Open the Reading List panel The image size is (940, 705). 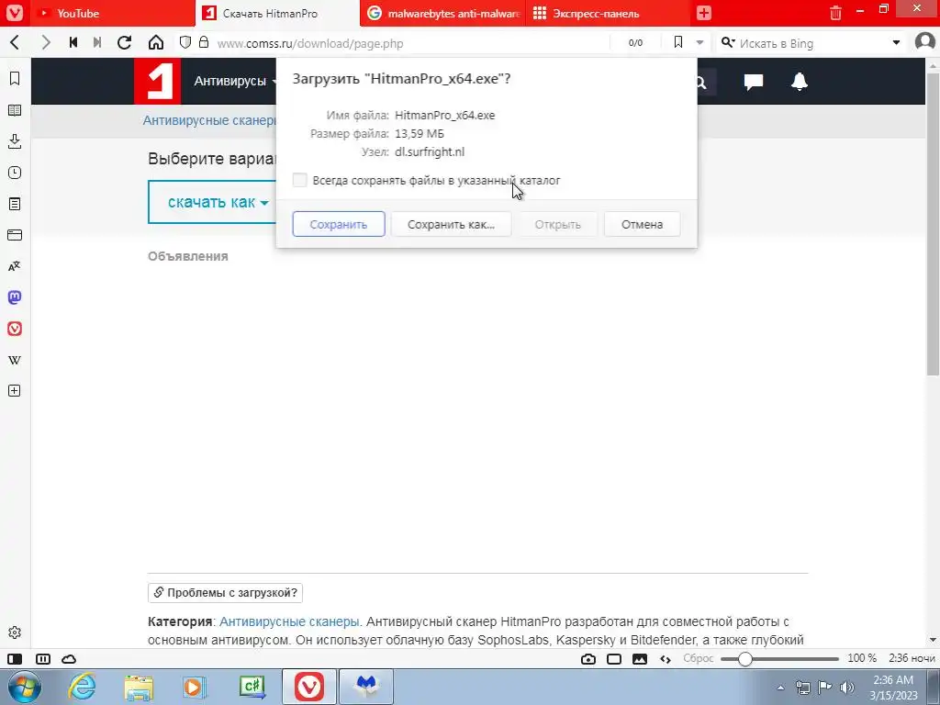click(x=15, y=110)
